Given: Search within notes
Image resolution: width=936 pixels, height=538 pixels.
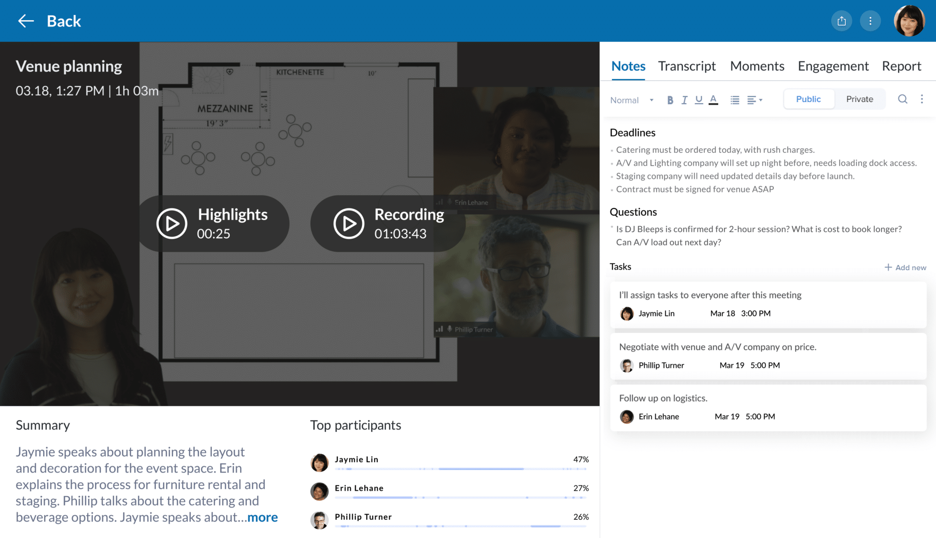Looking at the screenshot, I should (x=902, y=99).
